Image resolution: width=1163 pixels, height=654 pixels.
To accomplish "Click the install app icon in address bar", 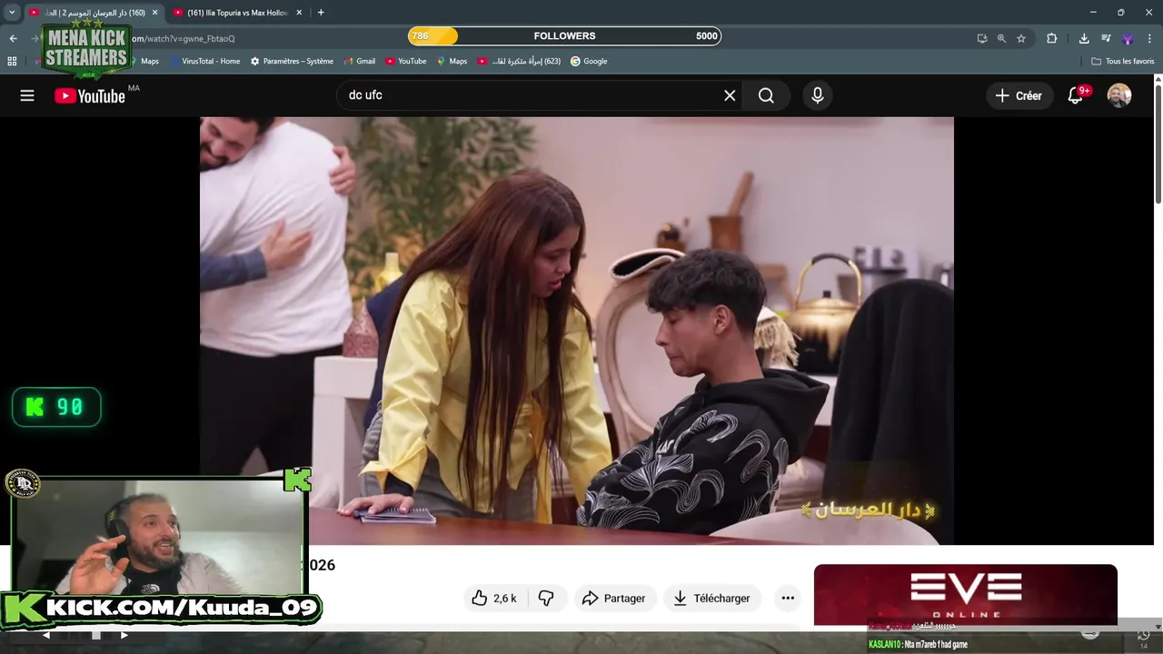I will pyautogui.click(x=982, y=38).
